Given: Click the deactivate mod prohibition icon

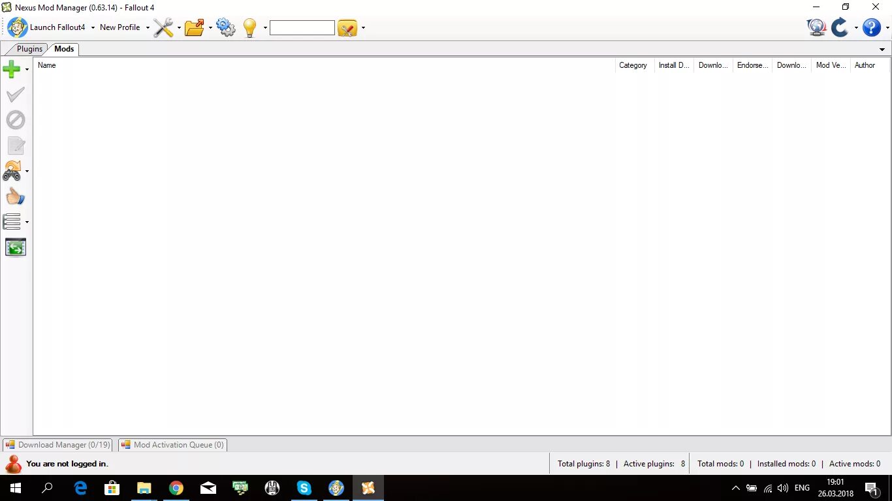Looking at the screenshot, I should point(15,120).
